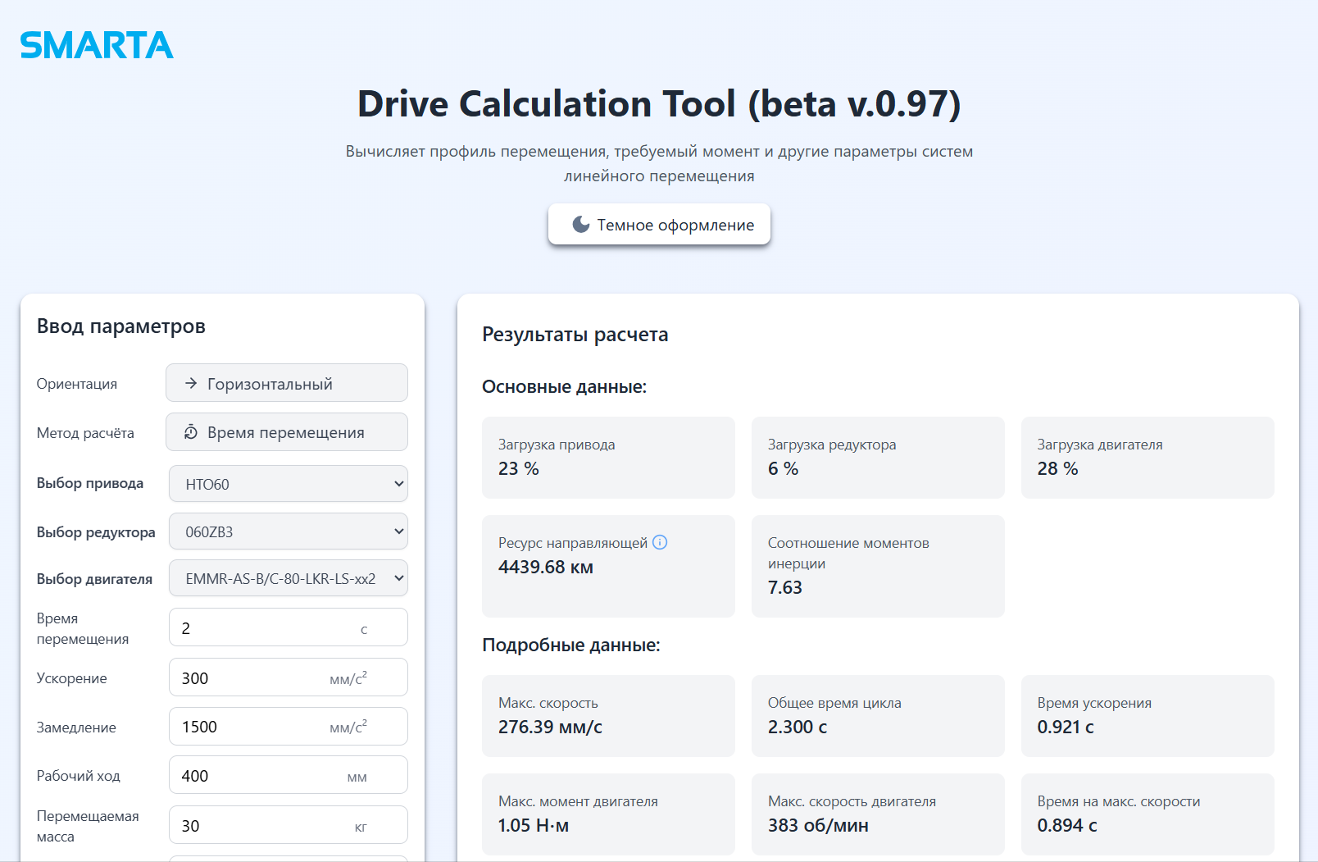Toggle orientation from Горизонтальный
This screenshot has width=1318, height=862.
(x=286, y=383)
